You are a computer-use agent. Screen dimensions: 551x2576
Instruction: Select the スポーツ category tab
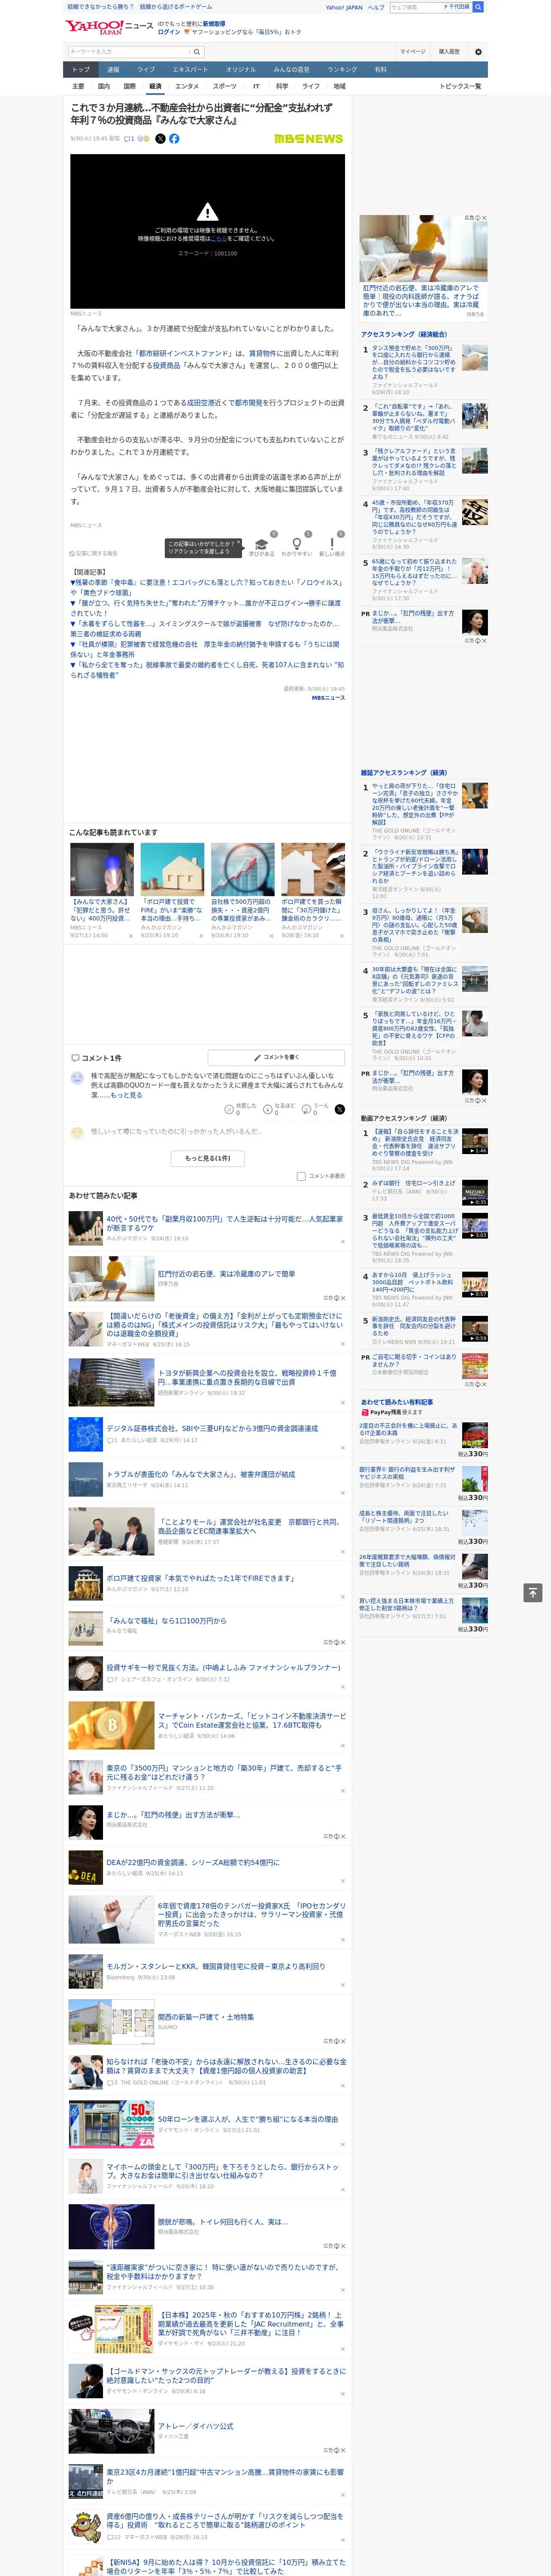(x=225, y=86)
